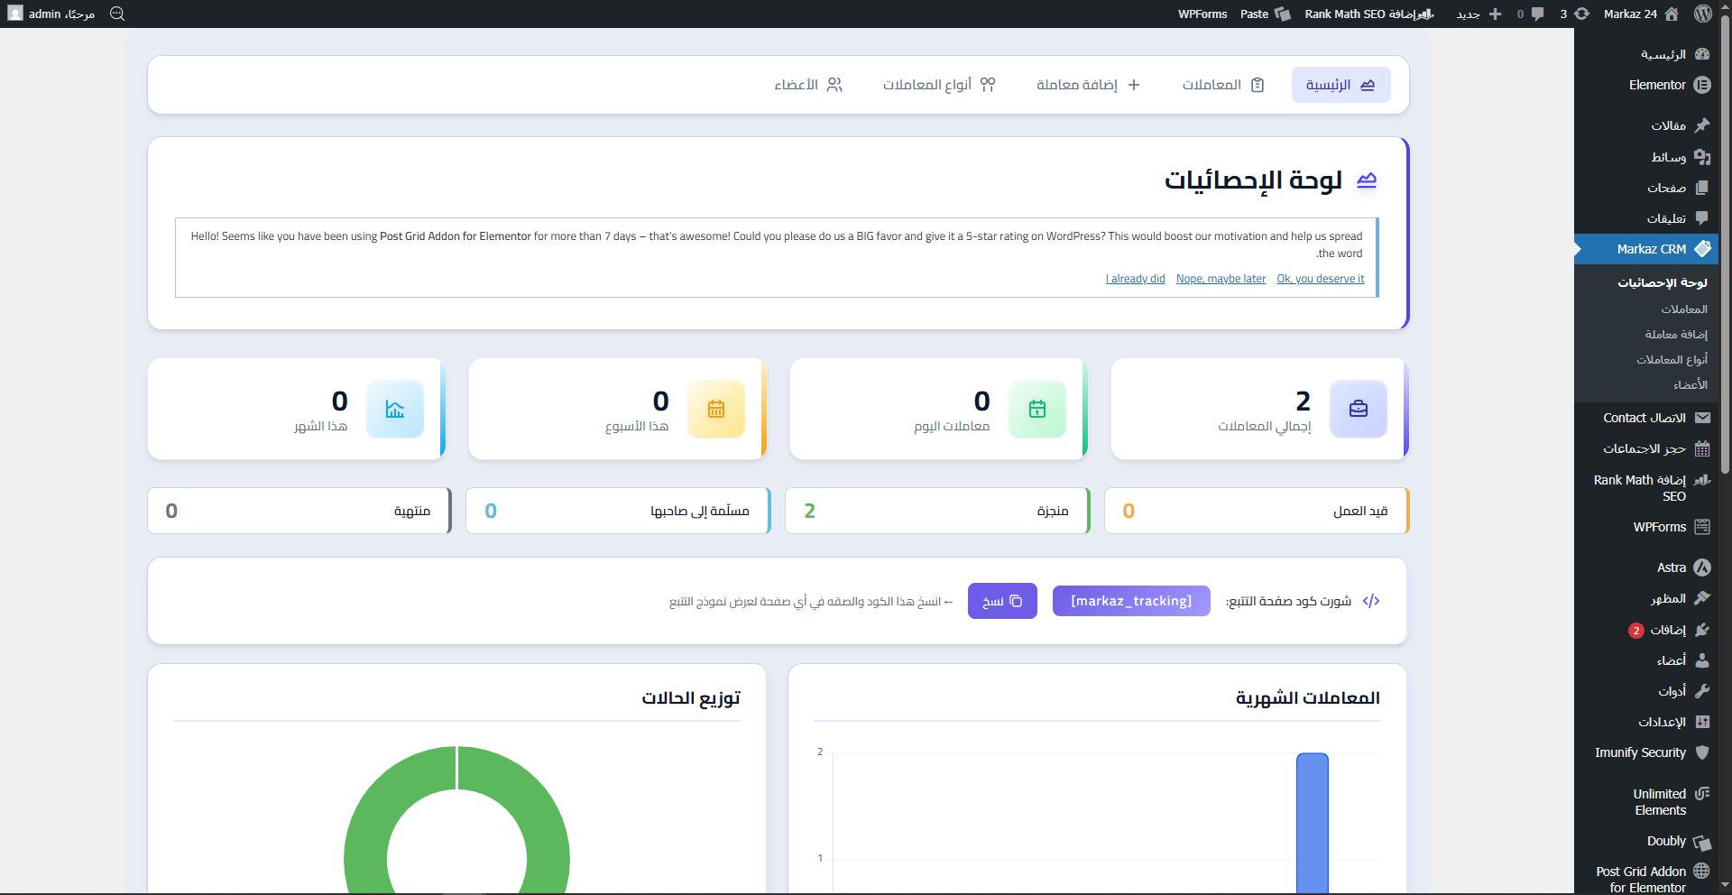This screenshot has height=895, width=1732.
Task: Open the Astra sidebar icon
Action: 1702,567
